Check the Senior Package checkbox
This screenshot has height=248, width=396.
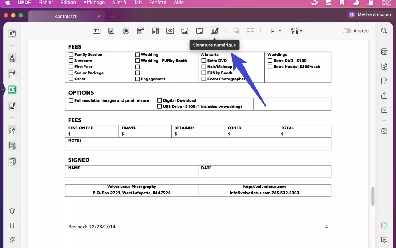click(x=71, y=73)
